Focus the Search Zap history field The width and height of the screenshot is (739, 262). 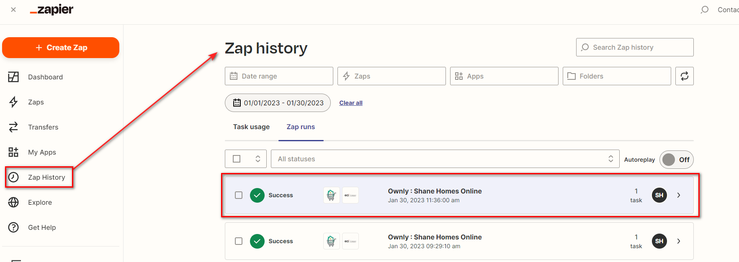[x=635, y=47]
